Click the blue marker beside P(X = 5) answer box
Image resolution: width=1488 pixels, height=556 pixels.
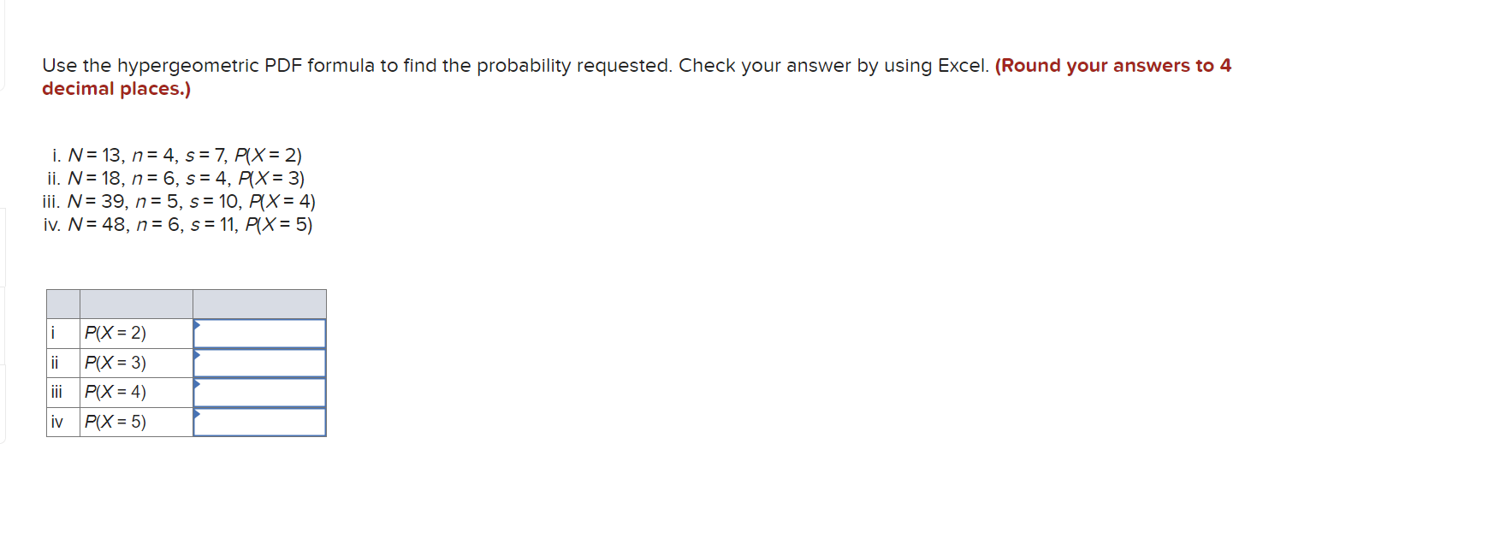pyautogui.click(x=197, y=416)
